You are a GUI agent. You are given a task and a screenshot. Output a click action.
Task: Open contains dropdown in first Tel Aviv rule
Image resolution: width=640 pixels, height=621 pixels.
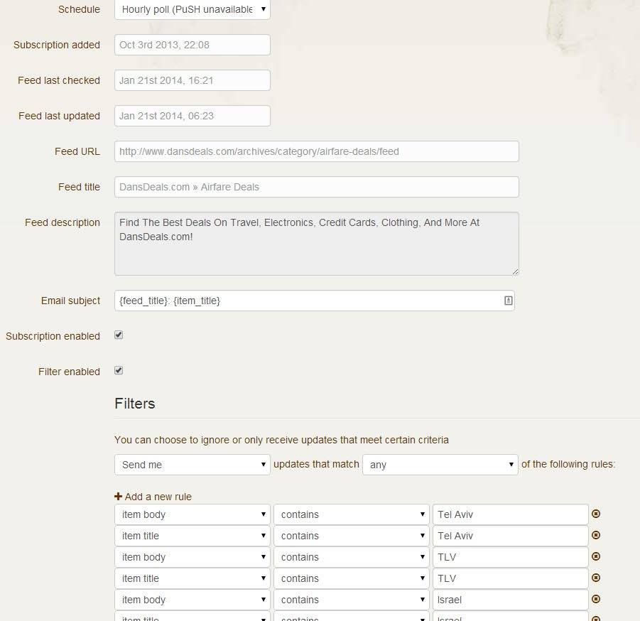352,514
